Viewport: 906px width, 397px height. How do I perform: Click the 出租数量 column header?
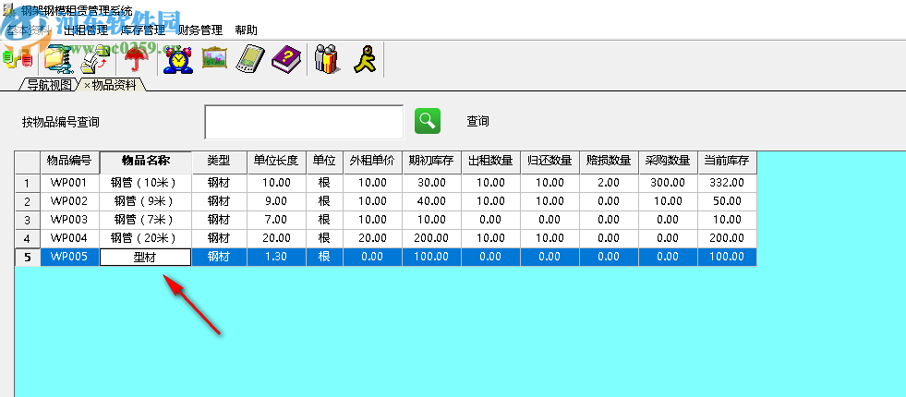click(490, 162)
